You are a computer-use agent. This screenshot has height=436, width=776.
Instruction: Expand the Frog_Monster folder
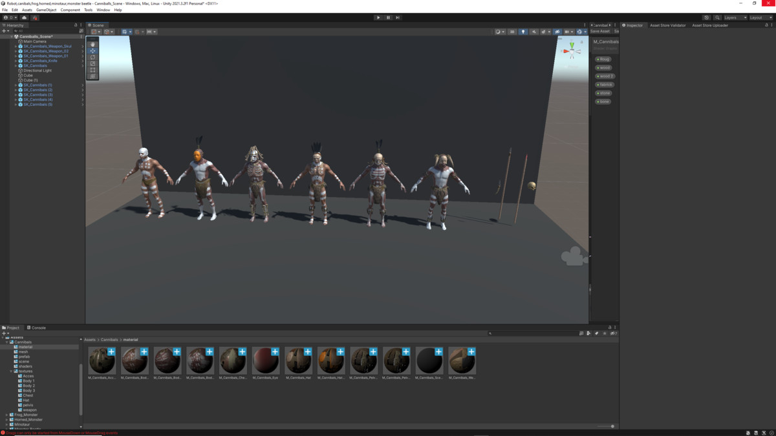coord(7,415)
